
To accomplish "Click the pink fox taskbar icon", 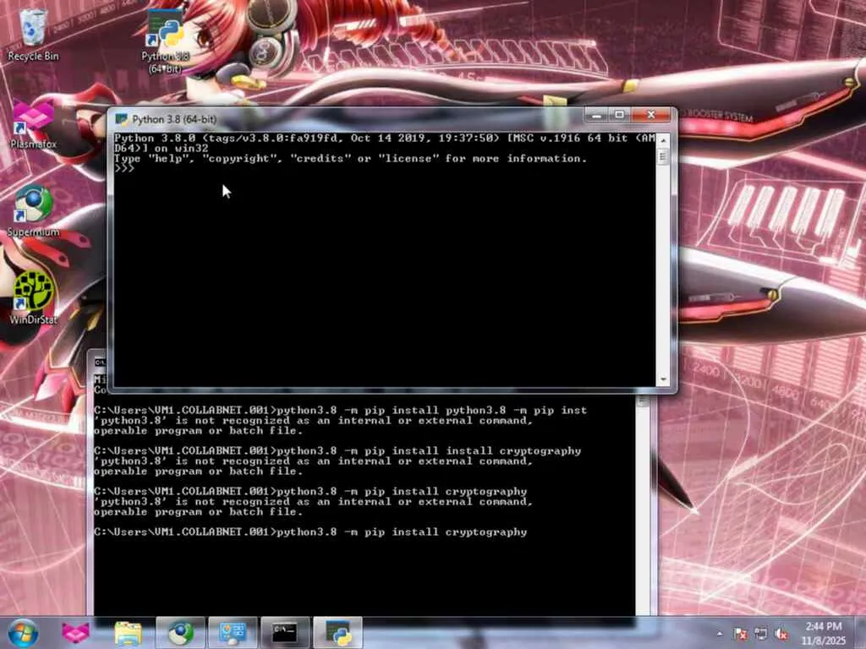I will [x=75, y=632].
